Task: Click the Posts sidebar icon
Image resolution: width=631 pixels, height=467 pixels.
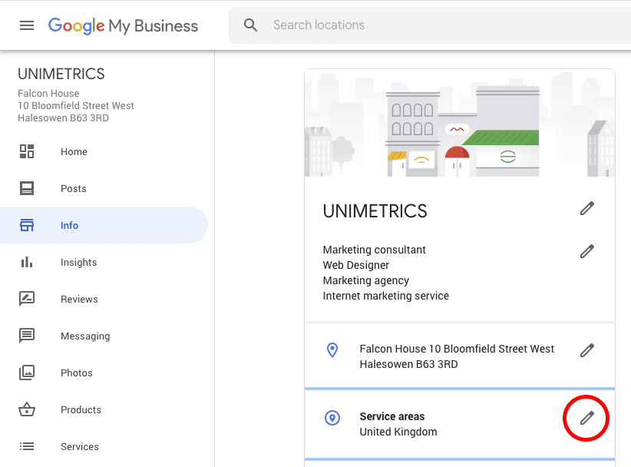Action: (x=27, y=188)
